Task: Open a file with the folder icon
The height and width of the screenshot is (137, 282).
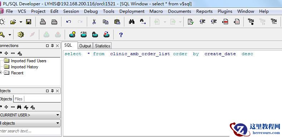Action: pyautogui.click(x=13, y=22)
